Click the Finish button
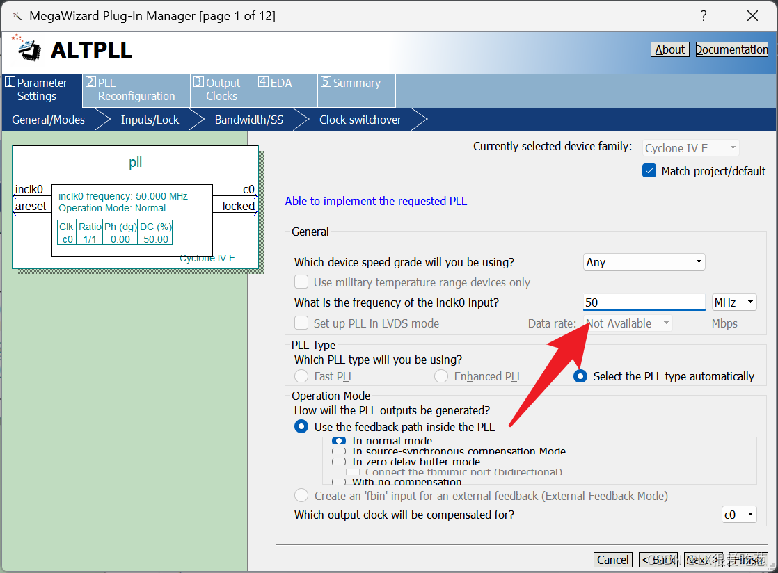778x573 pixels. (x=748, y=560)
